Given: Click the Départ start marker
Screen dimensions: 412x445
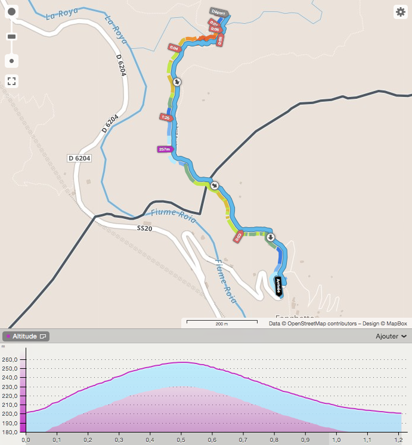Looking at the screenshot, I should [x=218, y=11].
